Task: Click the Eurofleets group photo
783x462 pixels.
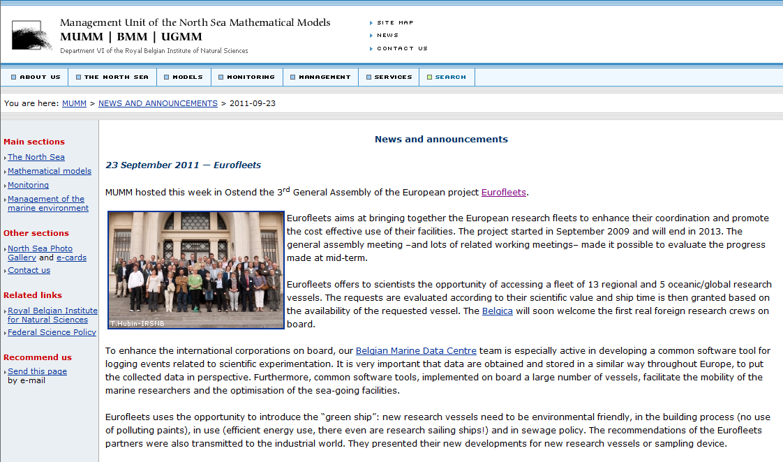Action: coord(196,270)
